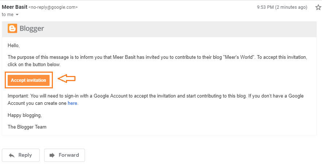Expand recipient details arrow beside "to me"
Screen dimensions: 322x164
click(x=17, y=15)
